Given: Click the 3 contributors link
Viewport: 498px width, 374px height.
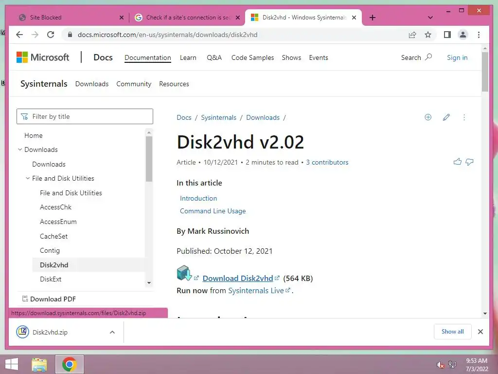Looking at the screenshot, I should 327,162.
